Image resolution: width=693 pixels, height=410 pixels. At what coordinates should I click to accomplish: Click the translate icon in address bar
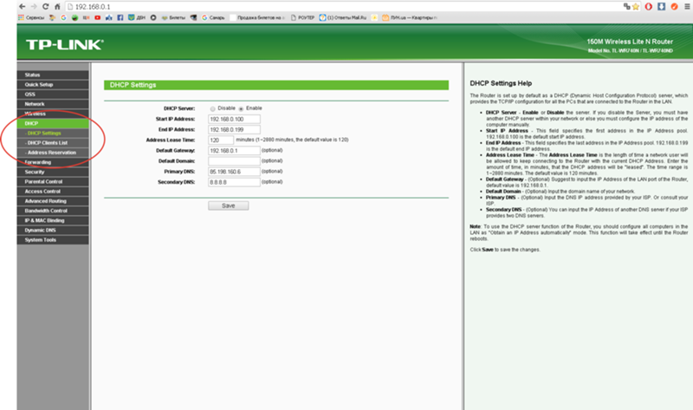click(x=626, y=7)
